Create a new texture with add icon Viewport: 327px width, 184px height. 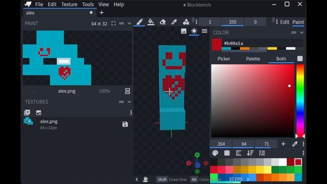[x=27, y=112]
